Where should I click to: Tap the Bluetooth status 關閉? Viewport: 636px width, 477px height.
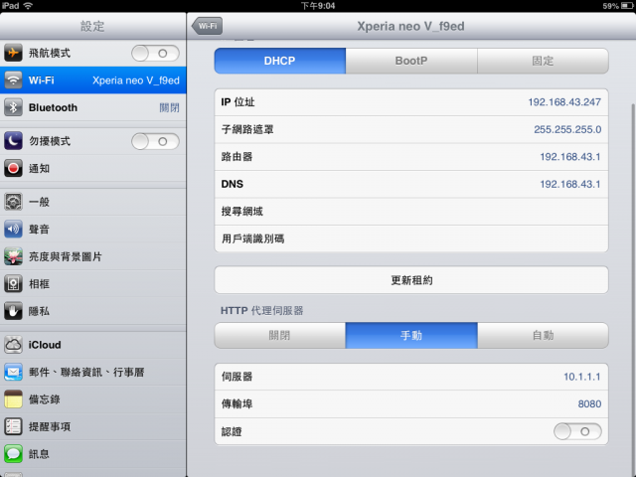click(169, 107)
